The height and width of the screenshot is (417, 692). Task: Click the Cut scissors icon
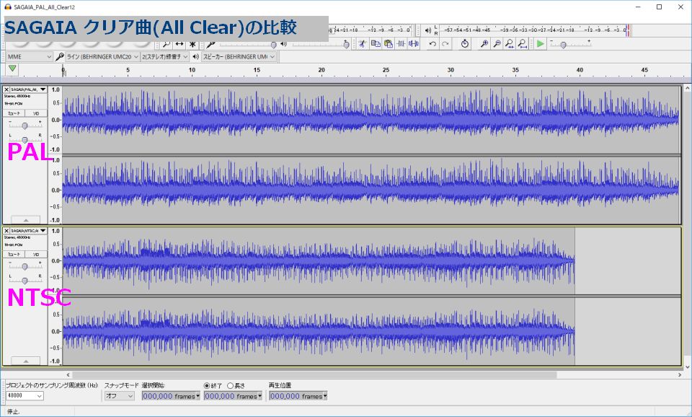(363, 44)
